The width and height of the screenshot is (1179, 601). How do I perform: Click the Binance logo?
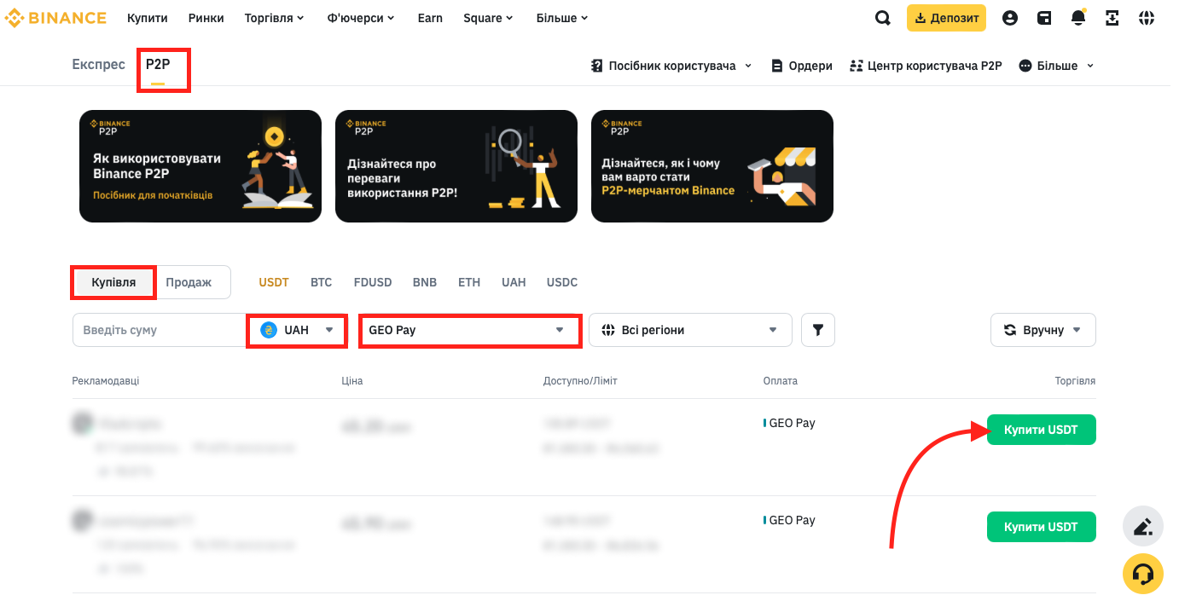(56, 18)
